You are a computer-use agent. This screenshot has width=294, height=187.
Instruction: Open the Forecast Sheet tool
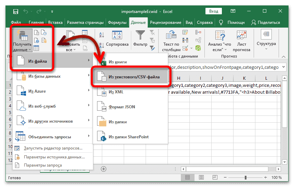[x=242, y=40]
